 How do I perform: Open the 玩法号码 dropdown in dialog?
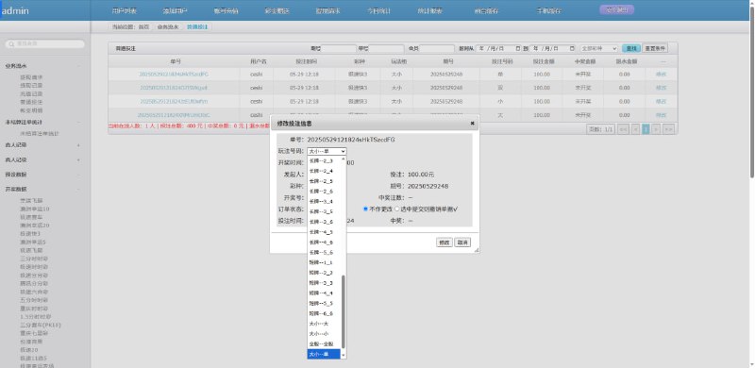(327, 151)
